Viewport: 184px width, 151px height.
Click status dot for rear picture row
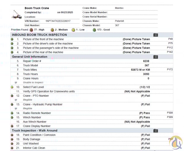[12, 52]
